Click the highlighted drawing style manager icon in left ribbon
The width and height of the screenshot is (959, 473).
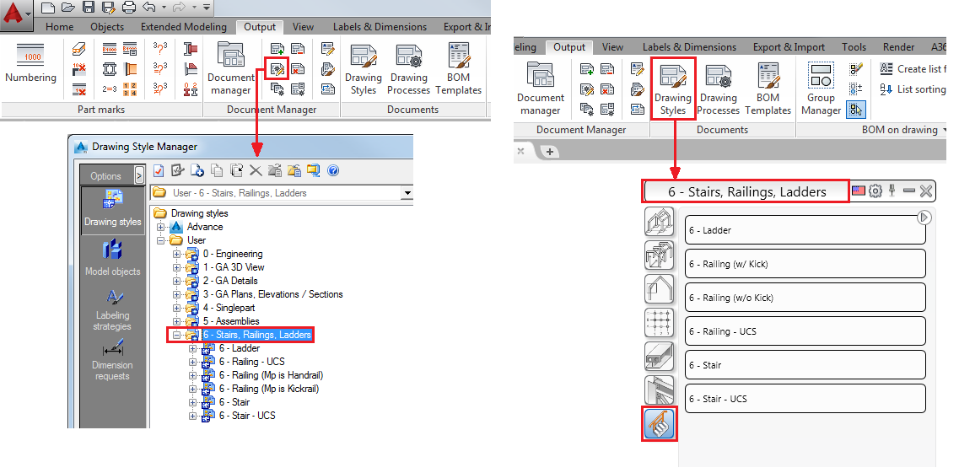point(277,68)
